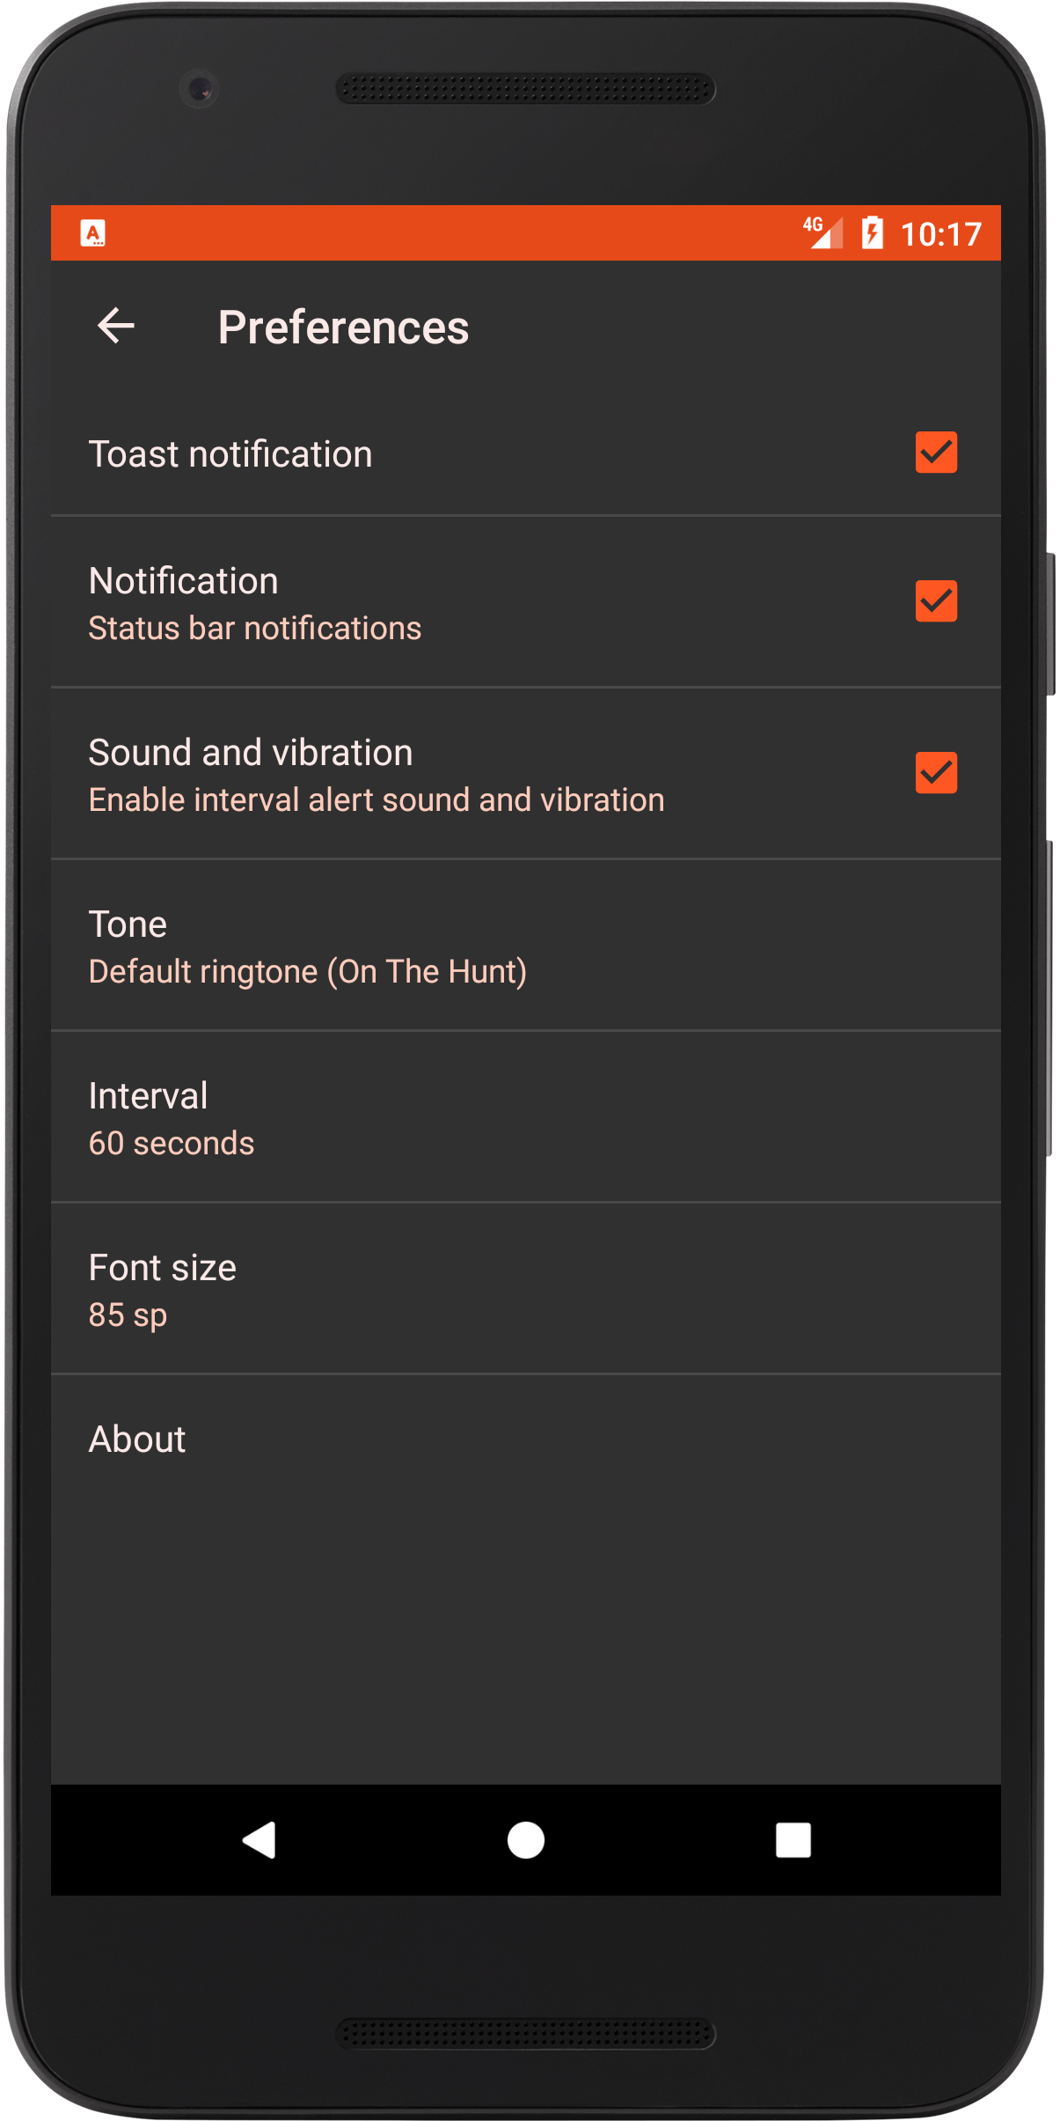Open the Tone ringtone picker
This screenshot has height=2121, width=1060.
point(525,946)
